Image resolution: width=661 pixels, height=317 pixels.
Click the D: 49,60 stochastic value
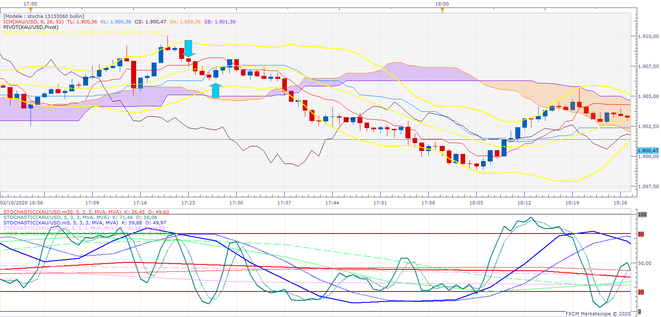point(159,212)
